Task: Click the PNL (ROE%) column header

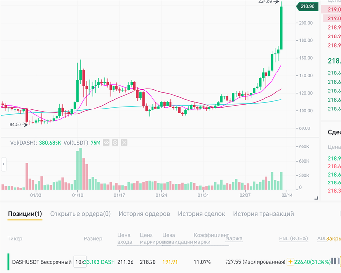Action: pos(294,238)
